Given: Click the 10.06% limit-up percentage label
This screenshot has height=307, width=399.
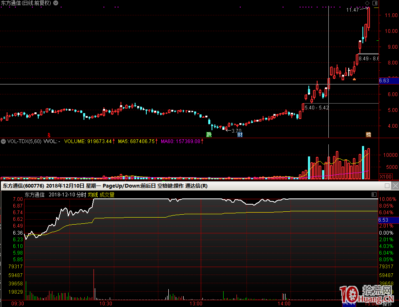Looking at the screenshot, I should (388, 199).
